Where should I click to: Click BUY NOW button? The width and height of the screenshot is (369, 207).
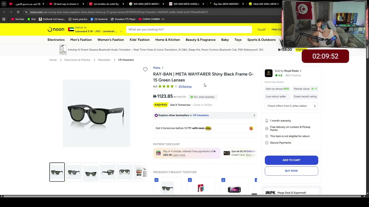click(291, 171)
